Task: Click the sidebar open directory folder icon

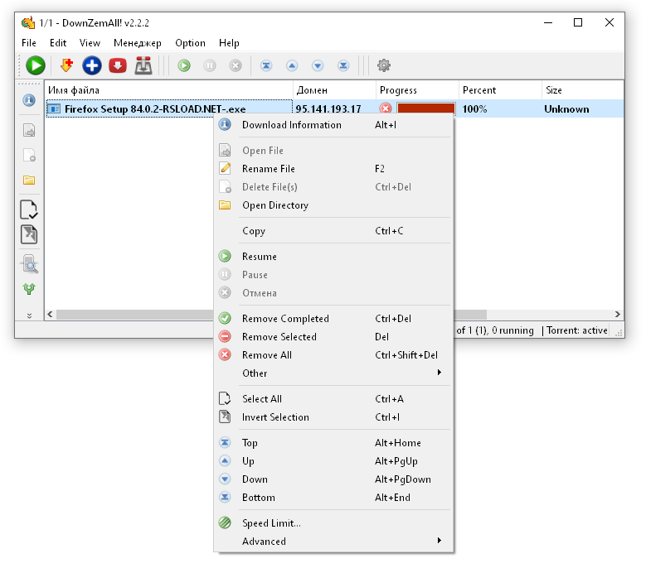Action: pyautogui.click(x=29, y=180)
